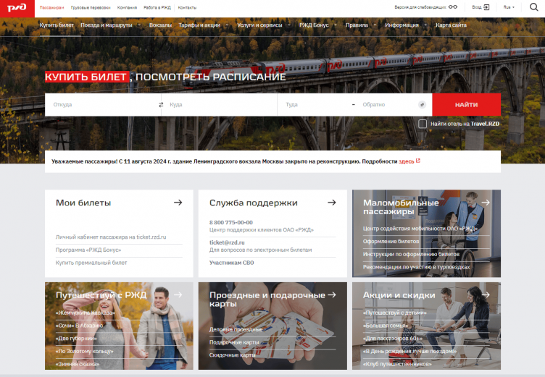Open Рекомендации по участию в турпоездках link
Screen dimensions: 545x377
[416, 267]
